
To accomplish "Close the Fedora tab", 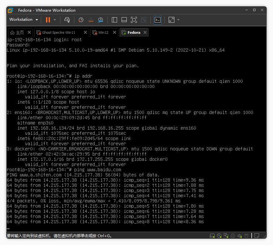I will (x=145, y=32).
